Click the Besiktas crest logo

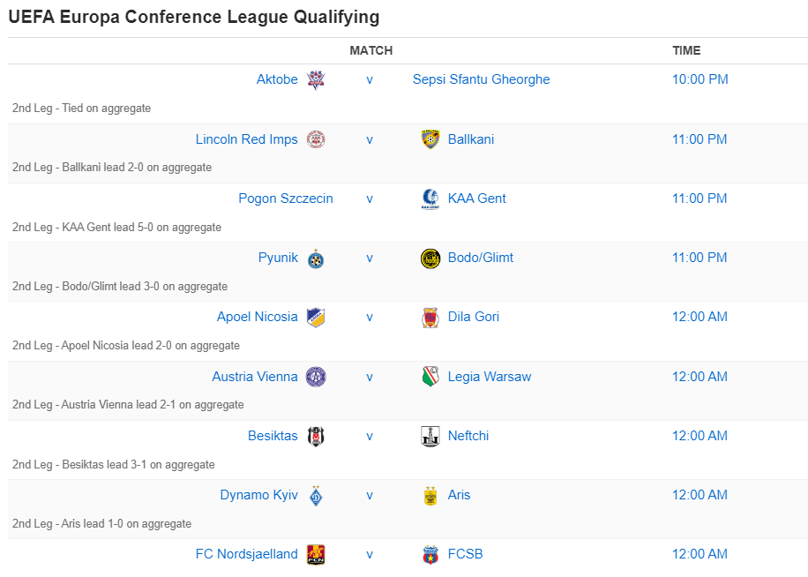316,436
